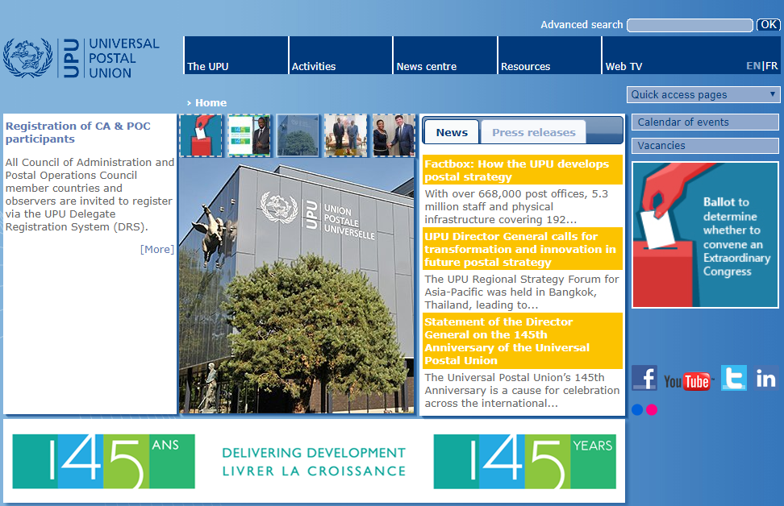Open Registration of CA & POC participants
This screenshot has width=784, height=506.
click(78, 132)
